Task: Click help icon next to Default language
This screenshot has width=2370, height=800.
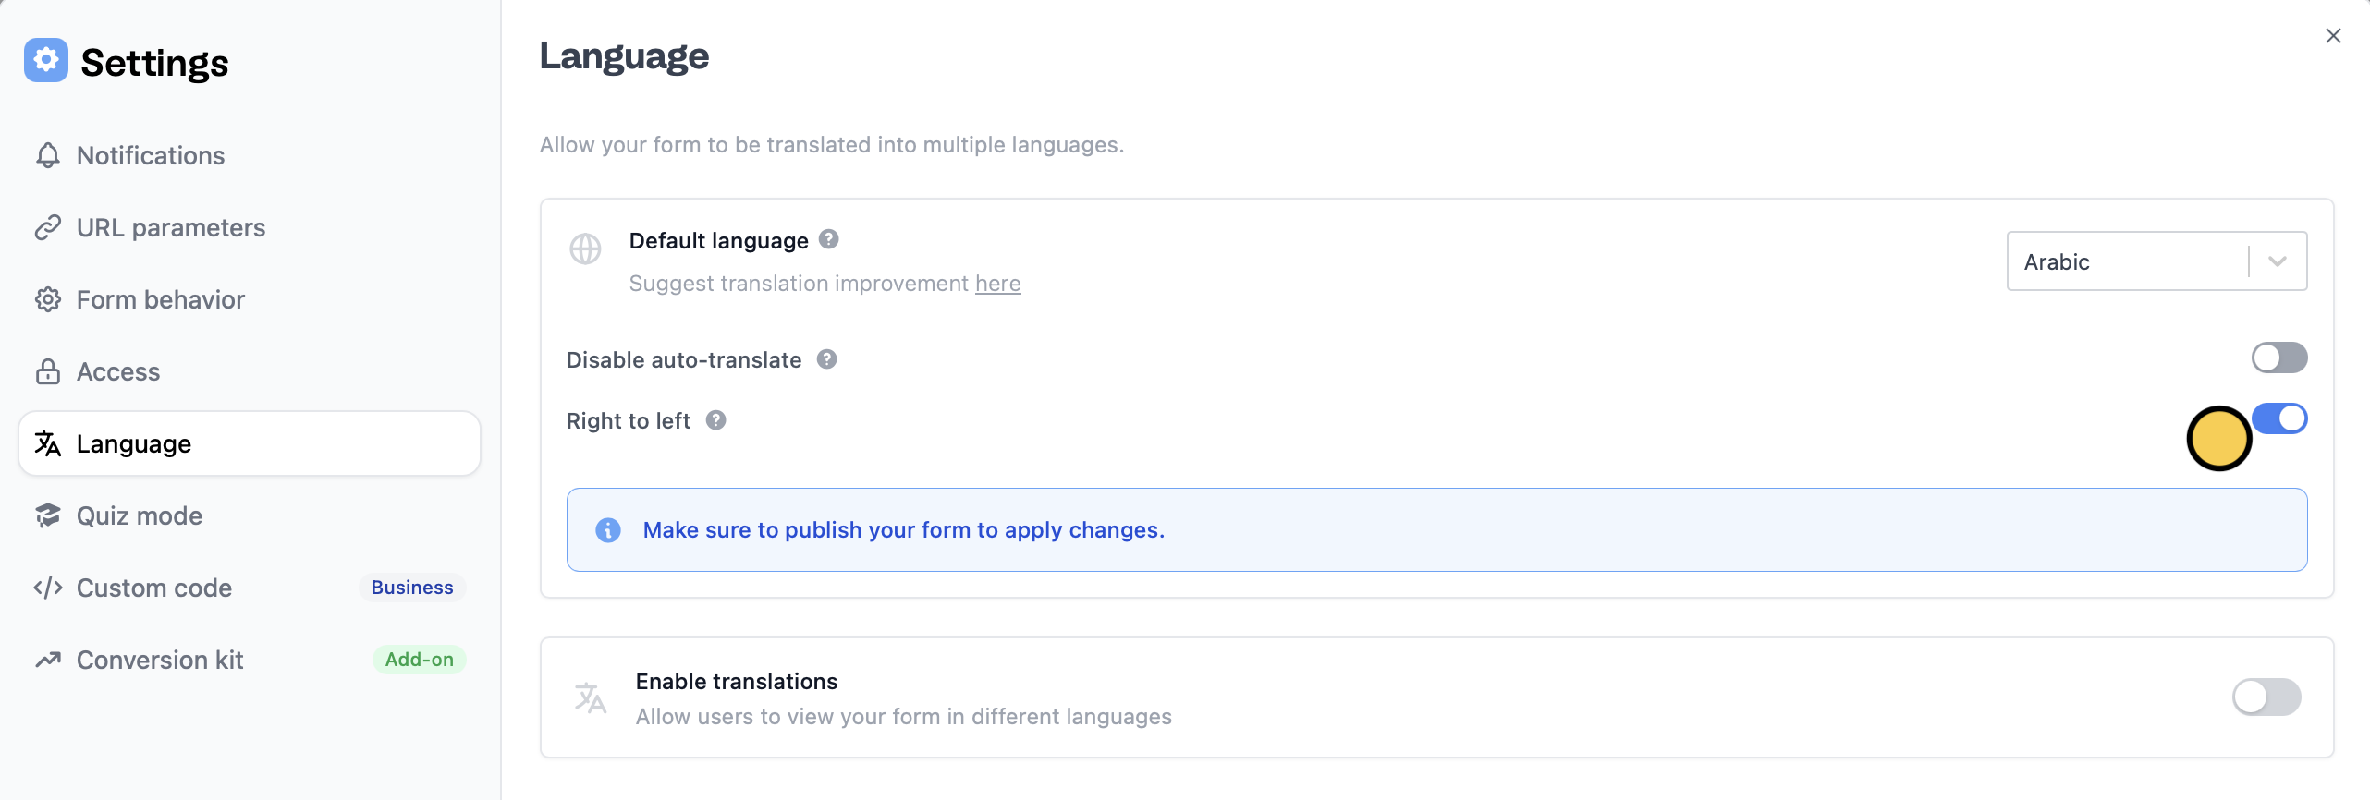Action: click(x=829, y=239)
